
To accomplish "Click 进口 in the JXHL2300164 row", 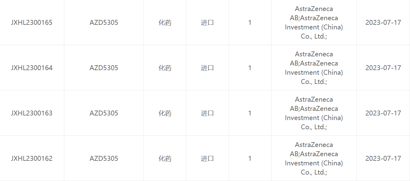I will 207,68.
